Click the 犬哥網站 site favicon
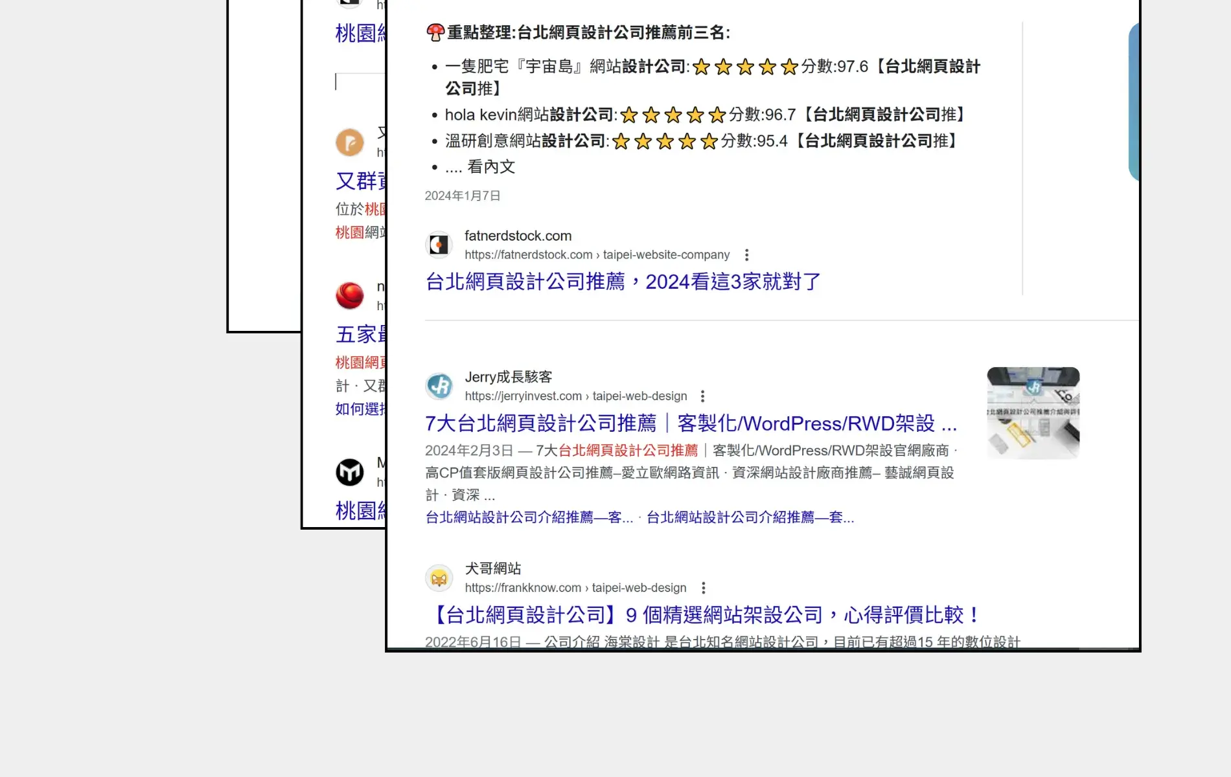 click(x=439, y=578)
